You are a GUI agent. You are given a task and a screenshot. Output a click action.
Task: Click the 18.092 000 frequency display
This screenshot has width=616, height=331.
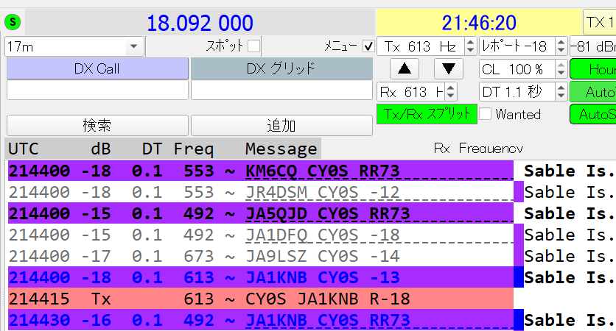[x=200, y=23]
